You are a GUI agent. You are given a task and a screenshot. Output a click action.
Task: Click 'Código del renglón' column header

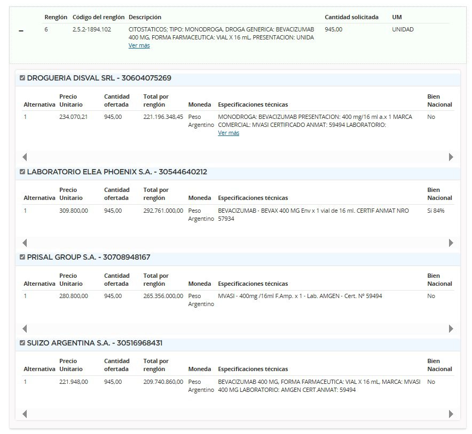(x=98, y=17)
